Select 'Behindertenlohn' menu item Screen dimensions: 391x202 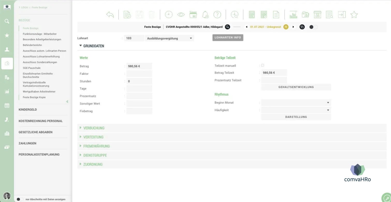pyautogui.click(x=32, y=45)
